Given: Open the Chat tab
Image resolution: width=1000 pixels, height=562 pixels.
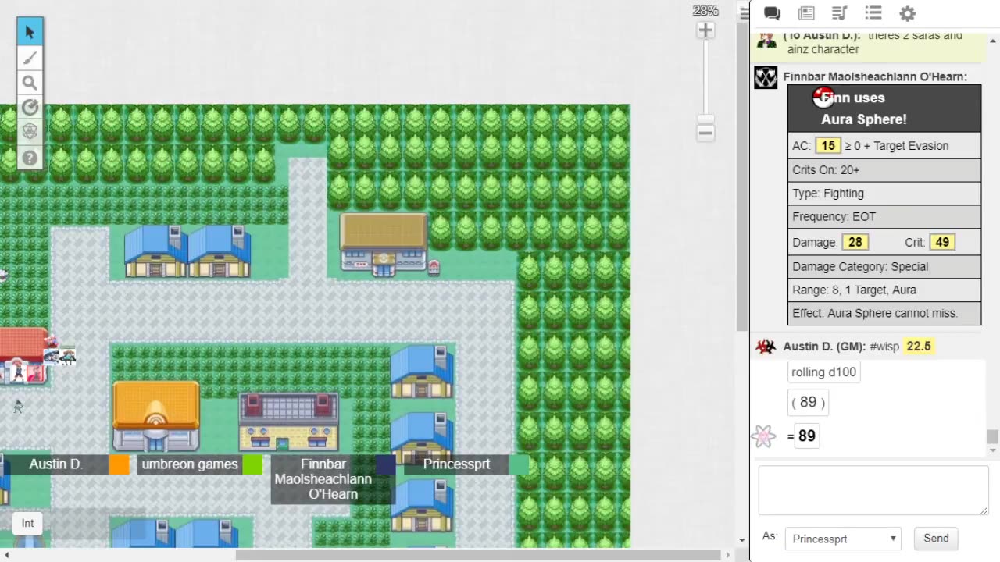Looking at the screenshot, I should 772,13.
